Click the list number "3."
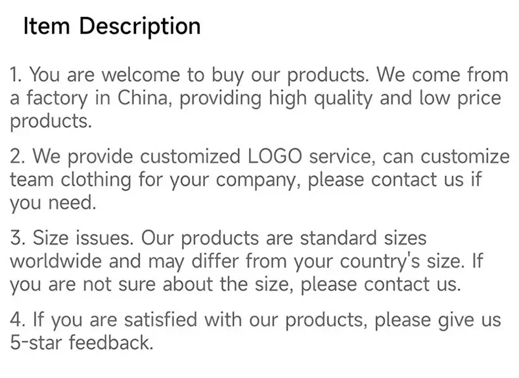The image size is (519, 378). [18, 238]
